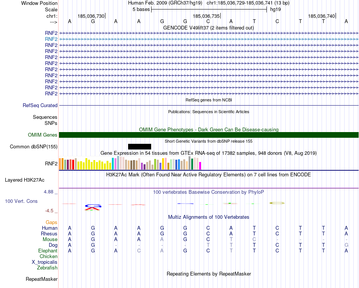359x288 pixels.
Task: Click the '5 bases' scale bar text
Action: pyautogui.click(x=141, y=9)
